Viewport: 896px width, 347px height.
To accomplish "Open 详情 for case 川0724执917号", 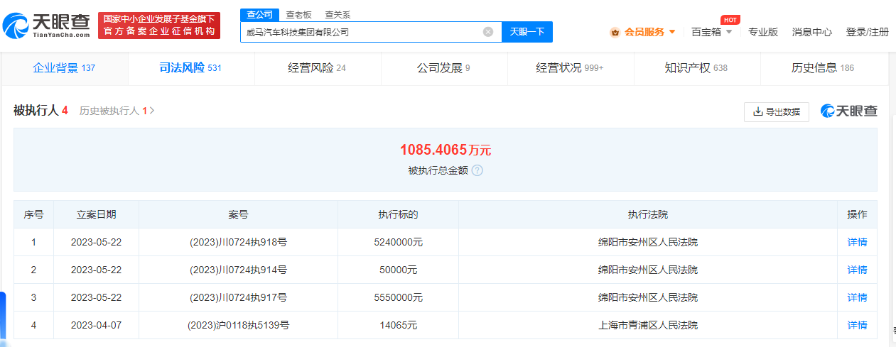I will tap(858, 297).
